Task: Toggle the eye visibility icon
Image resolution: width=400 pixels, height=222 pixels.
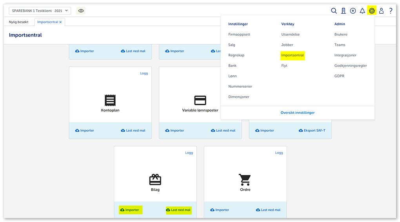Action: click(81, 11)
